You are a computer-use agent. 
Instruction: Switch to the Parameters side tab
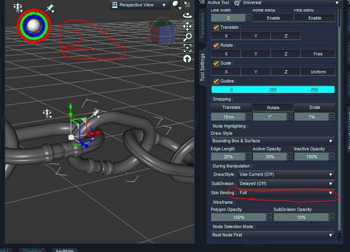point(202,25)
